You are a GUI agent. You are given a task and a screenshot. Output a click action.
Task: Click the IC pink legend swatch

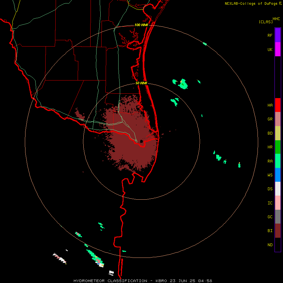tap(278, 203)
